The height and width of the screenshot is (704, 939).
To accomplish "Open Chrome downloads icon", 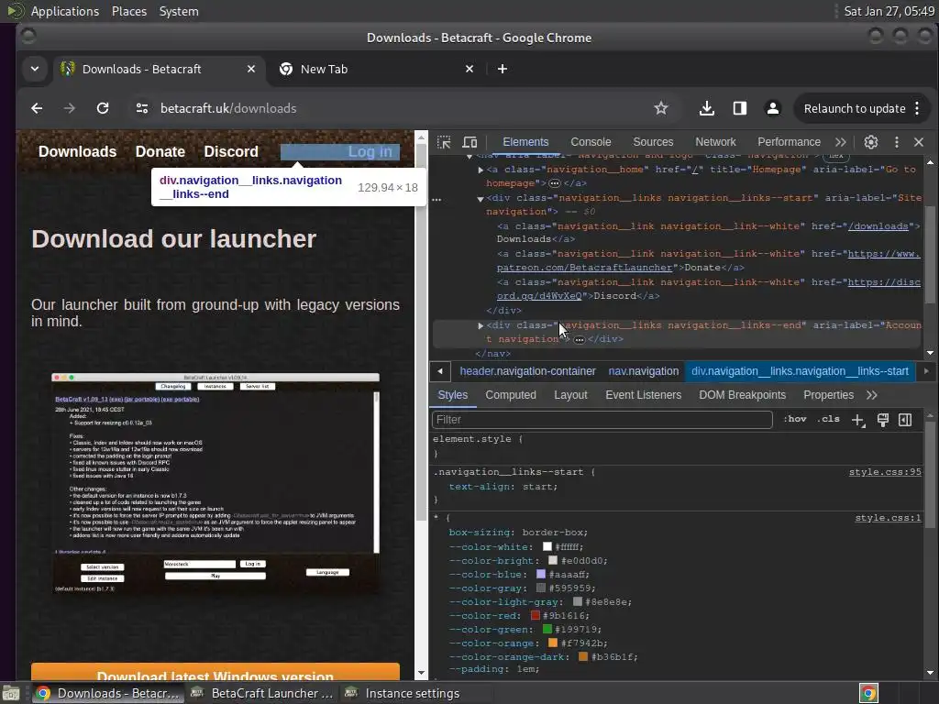I will coord(707,108).
